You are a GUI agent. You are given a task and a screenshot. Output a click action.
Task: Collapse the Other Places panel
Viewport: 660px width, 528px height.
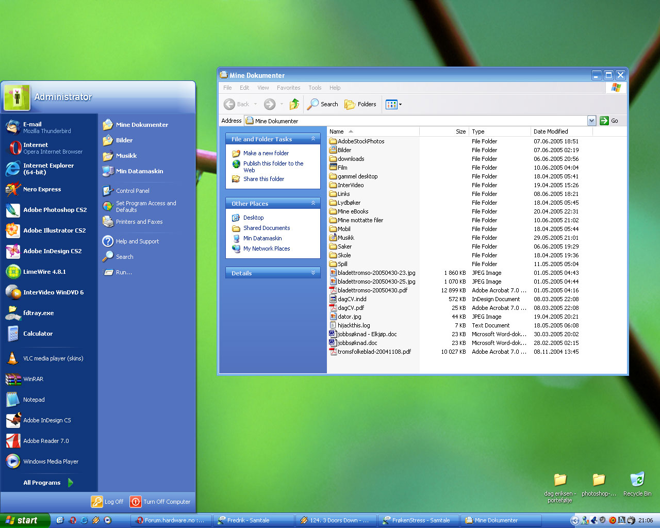point(313,203)
